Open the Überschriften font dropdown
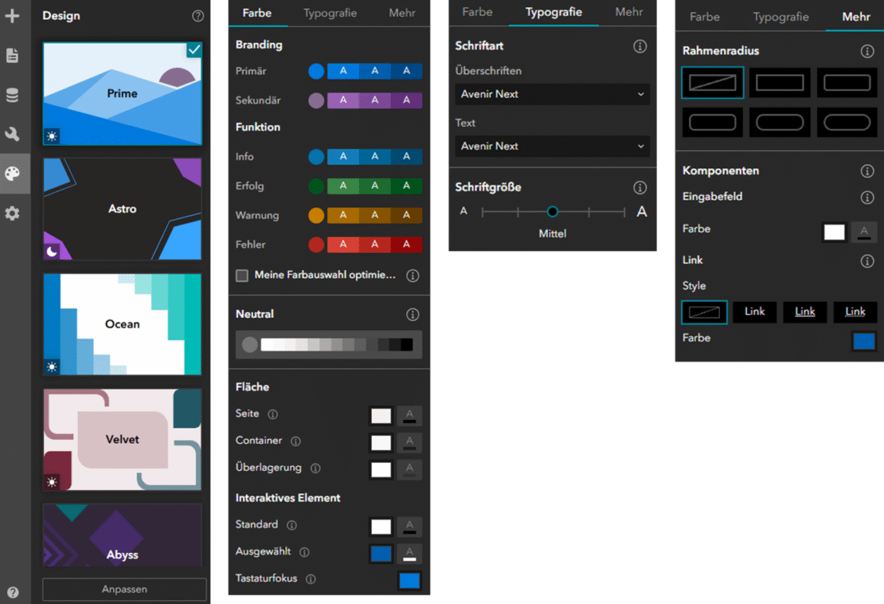 [552, 94]
